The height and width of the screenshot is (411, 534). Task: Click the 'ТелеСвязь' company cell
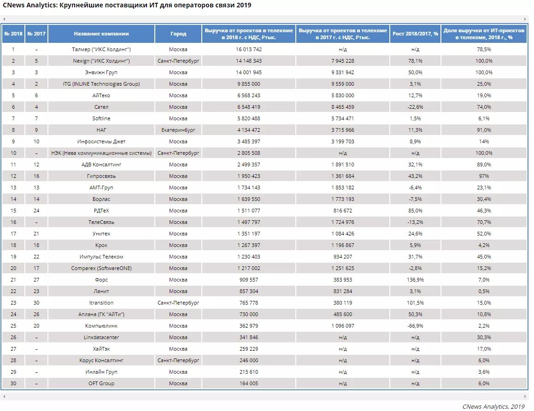pos(101,222)
